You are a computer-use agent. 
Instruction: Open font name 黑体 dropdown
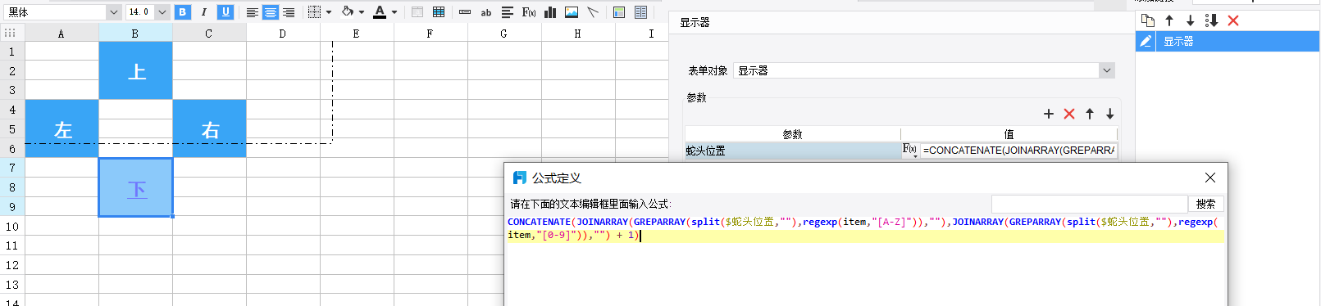114,12
